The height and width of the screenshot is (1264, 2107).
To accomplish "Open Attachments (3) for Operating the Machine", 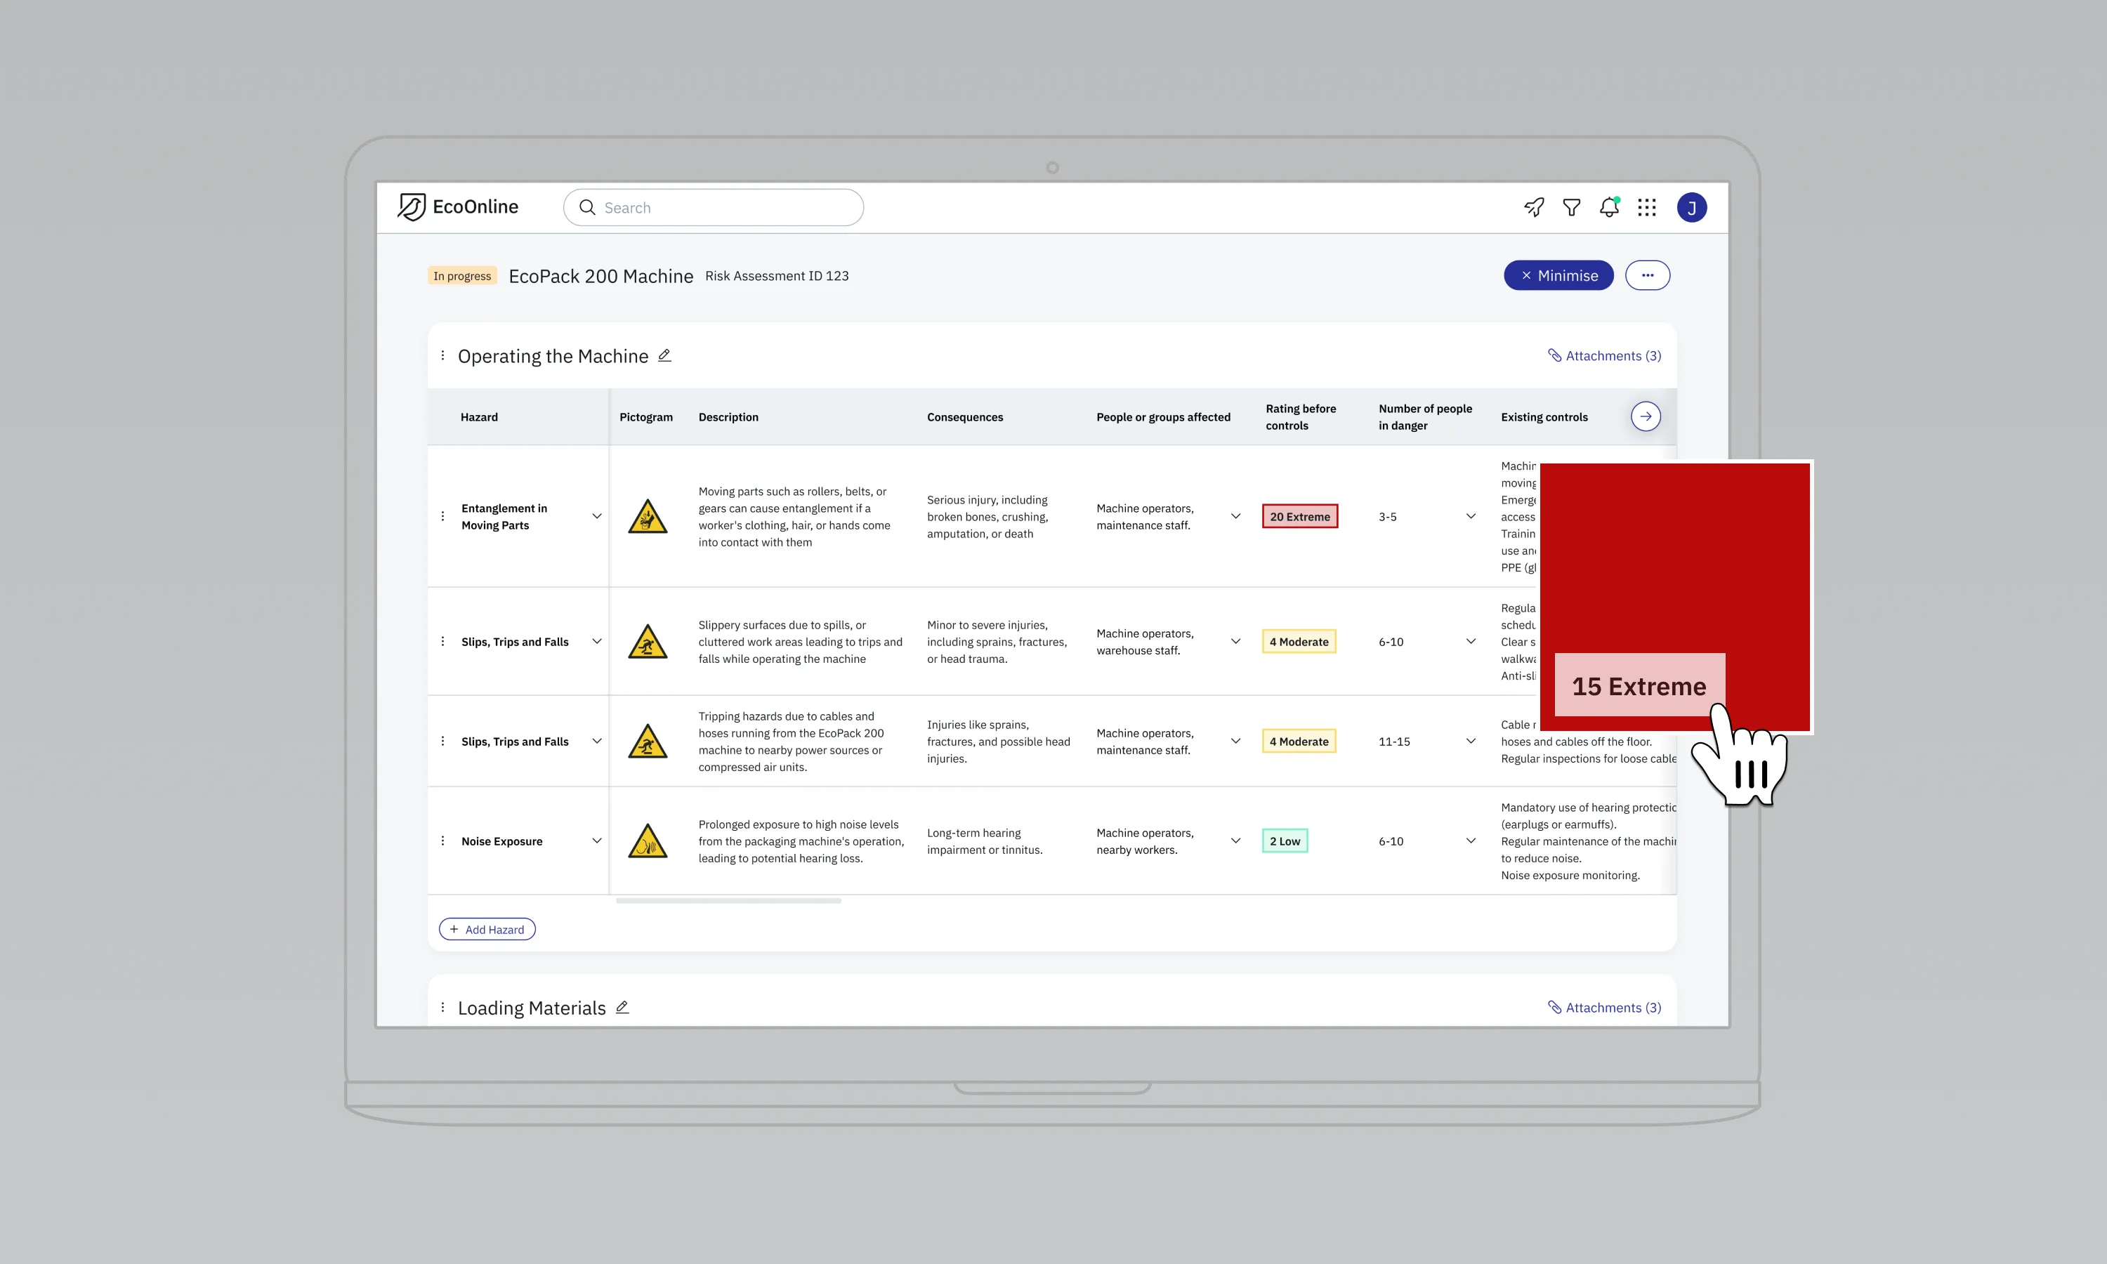I will point(1603,355).
